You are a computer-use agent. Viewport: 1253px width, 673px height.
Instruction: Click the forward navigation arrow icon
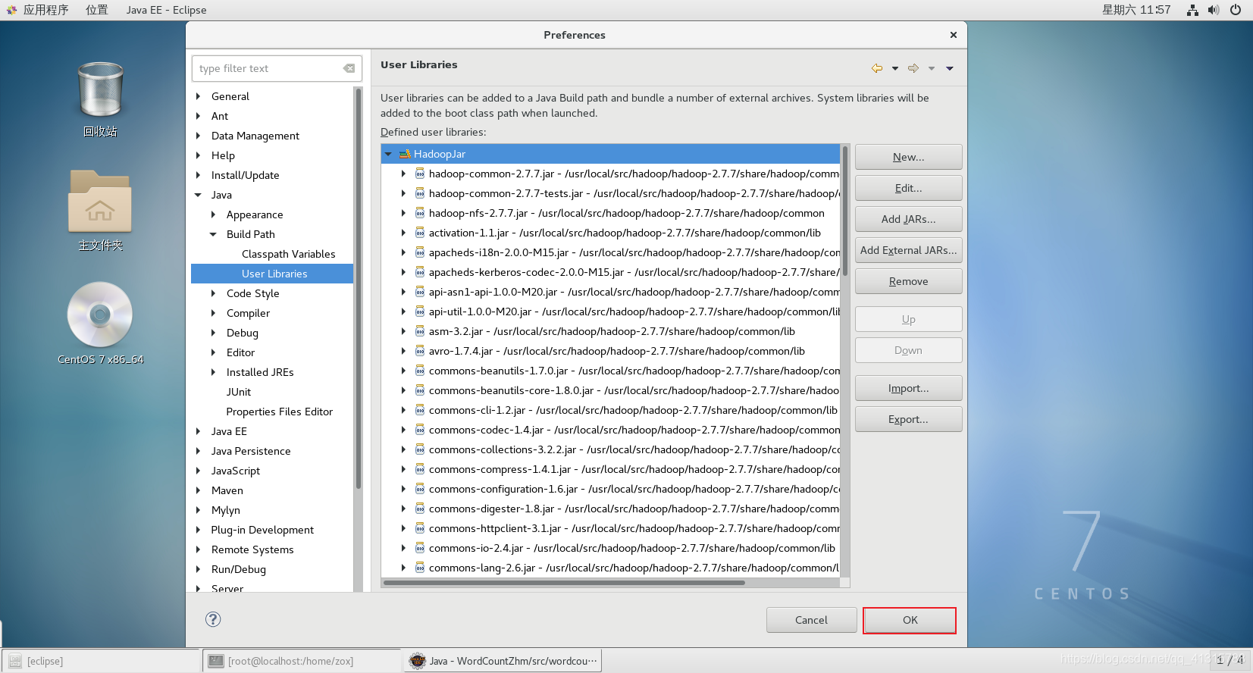(x=913, y=68)
